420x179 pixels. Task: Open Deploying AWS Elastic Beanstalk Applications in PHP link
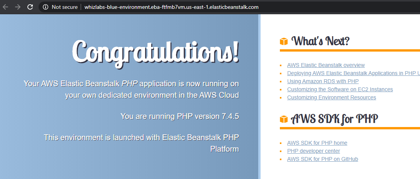tap(353, 73)
